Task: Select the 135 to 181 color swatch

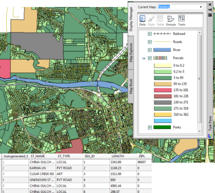Action: [x=163, y=90]
